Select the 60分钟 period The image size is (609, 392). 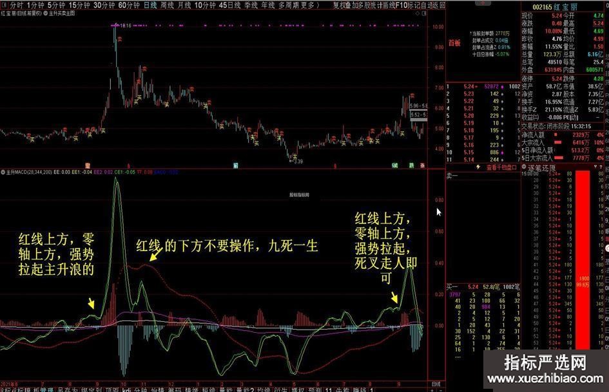(128, 5)
